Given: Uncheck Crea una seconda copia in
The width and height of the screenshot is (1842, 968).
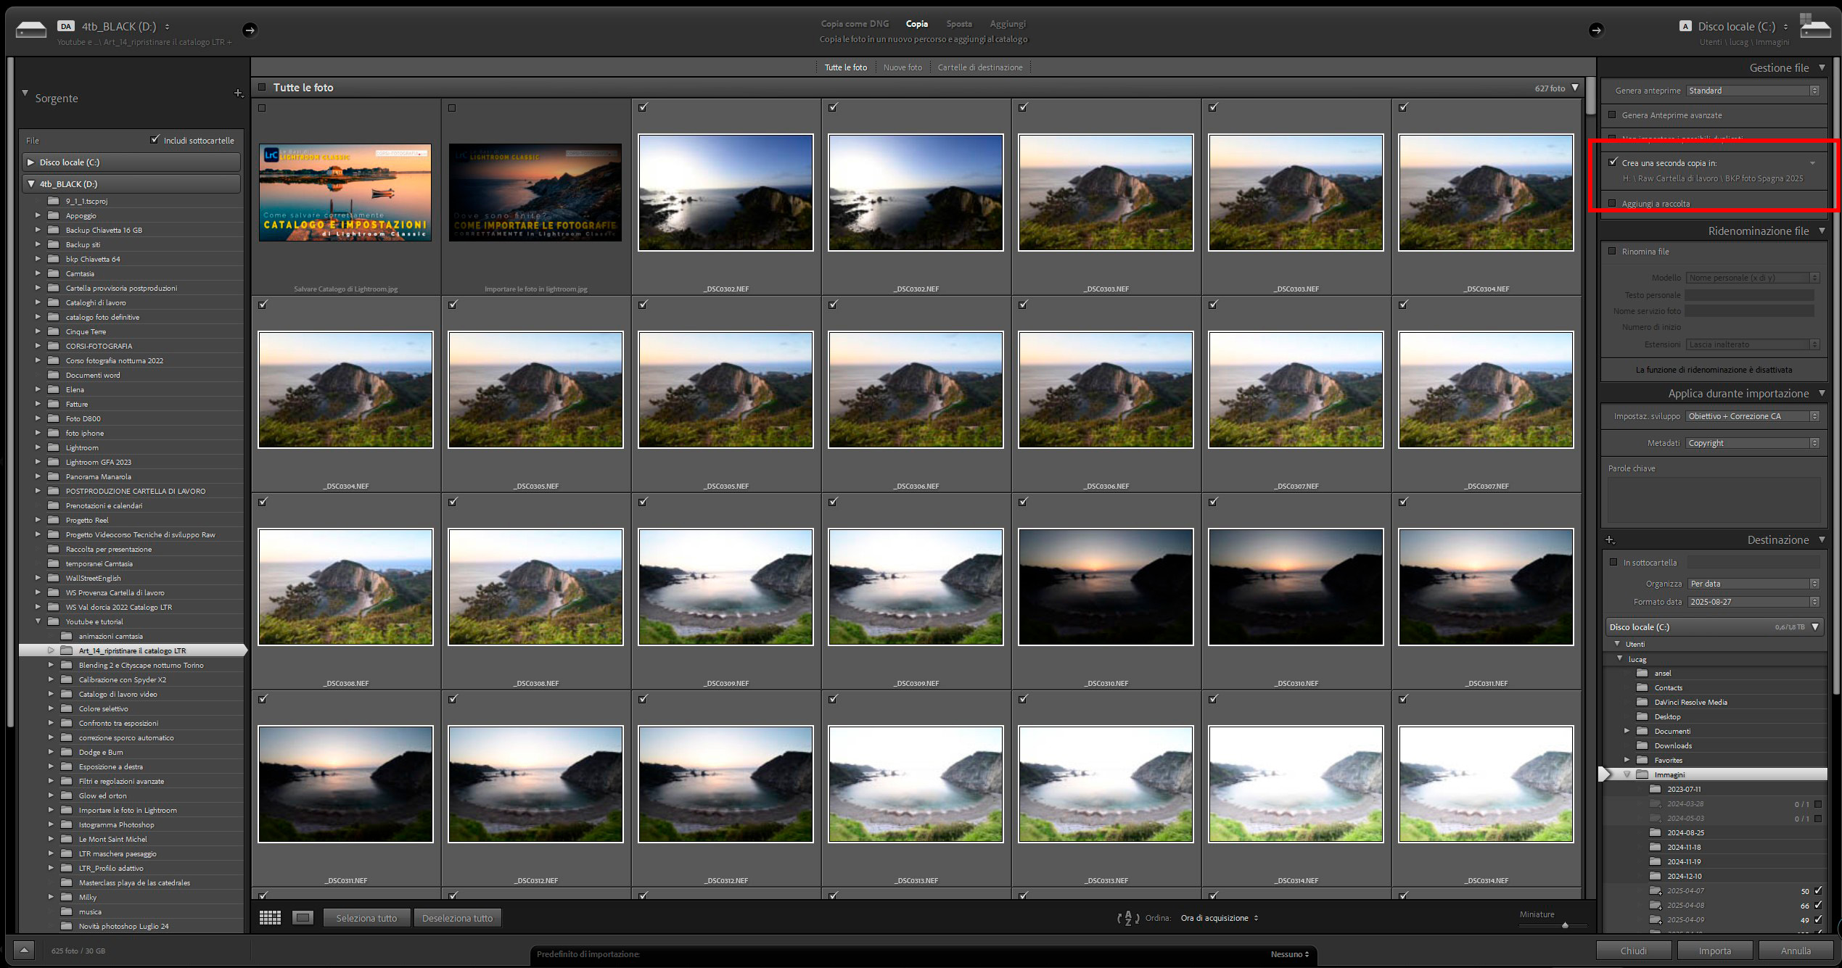Looking at the screenshot, I should 1612,162.
